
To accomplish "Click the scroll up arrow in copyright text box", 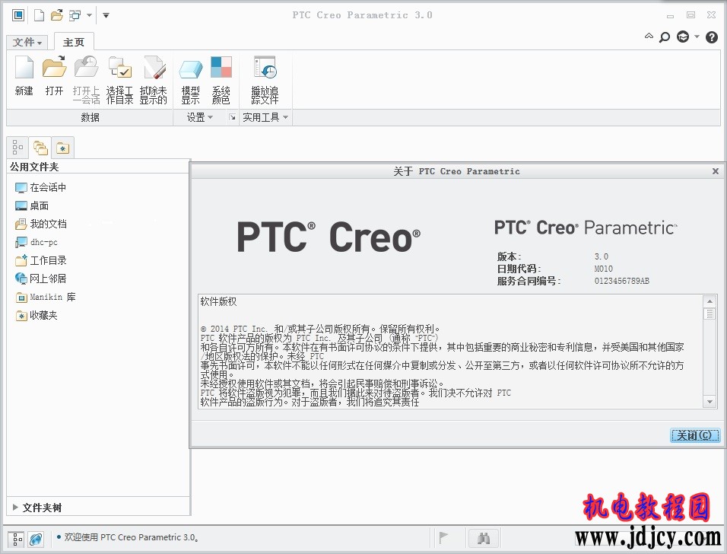I will [x=710, y=301].
